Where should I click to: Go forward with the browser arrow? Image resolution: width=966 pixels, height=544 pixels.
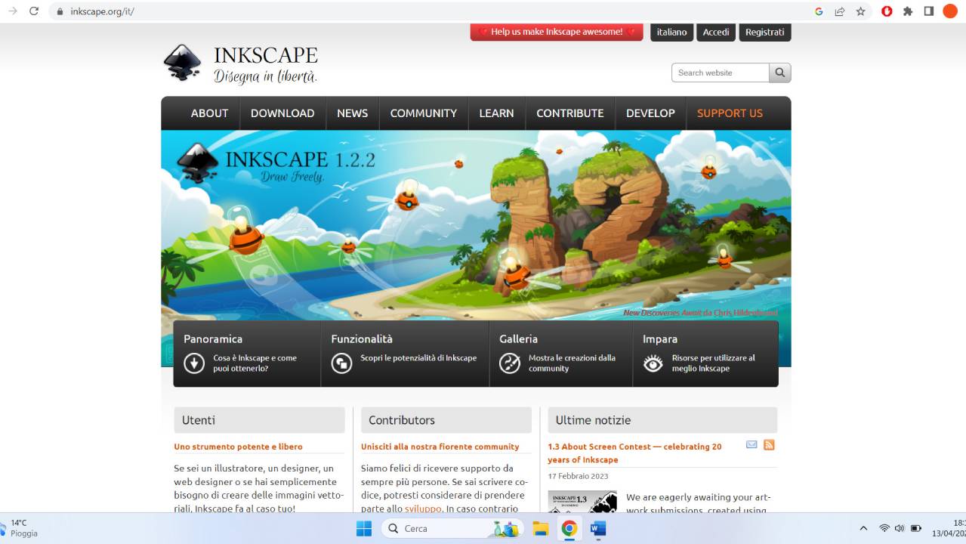click(x=12, y=11)
